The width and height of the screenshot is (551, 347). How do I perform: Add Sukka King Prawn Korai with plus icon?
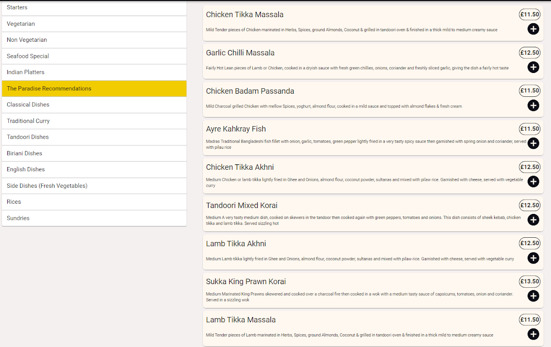click(533, 296)
